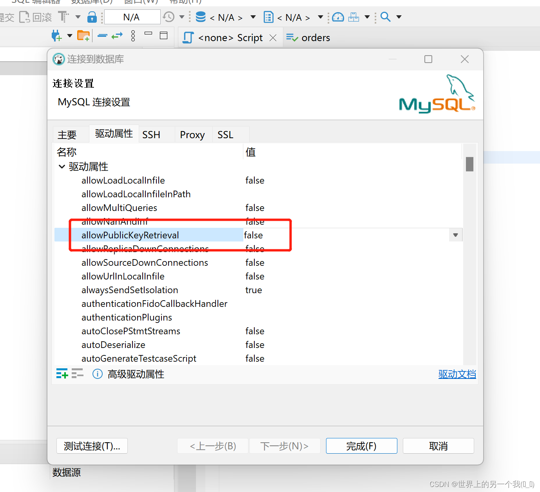Click the add new driver property icon

pyautogui.click(x=62, y=374)
